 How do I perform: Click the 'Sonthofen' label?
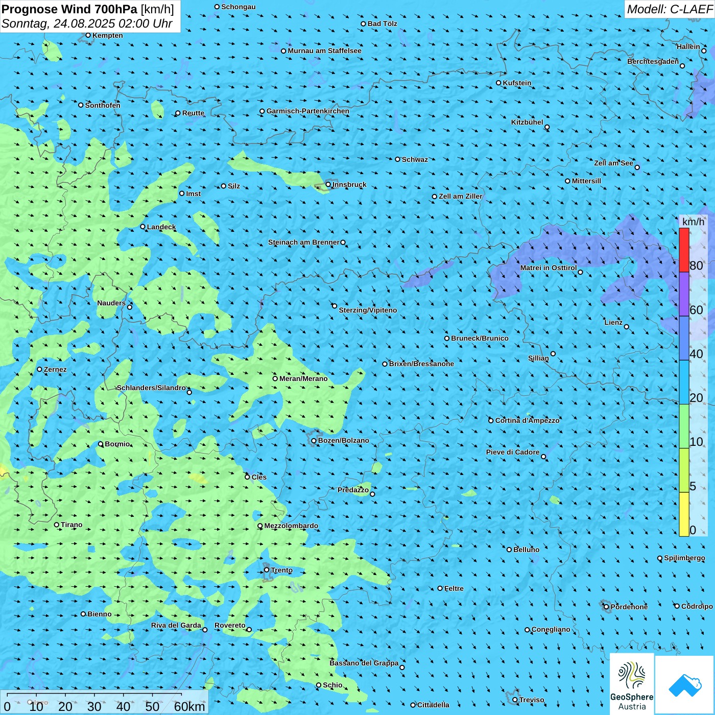point(103,105)
